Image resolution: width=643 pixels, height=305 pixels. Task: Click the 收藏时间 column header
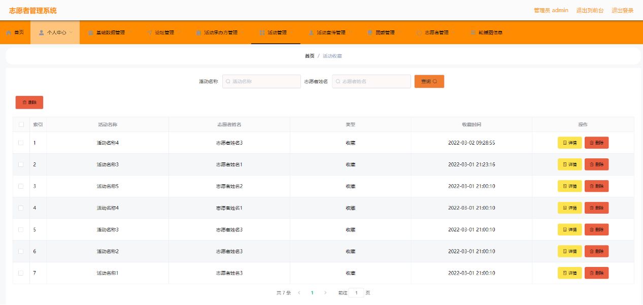[x=471, y=124]
